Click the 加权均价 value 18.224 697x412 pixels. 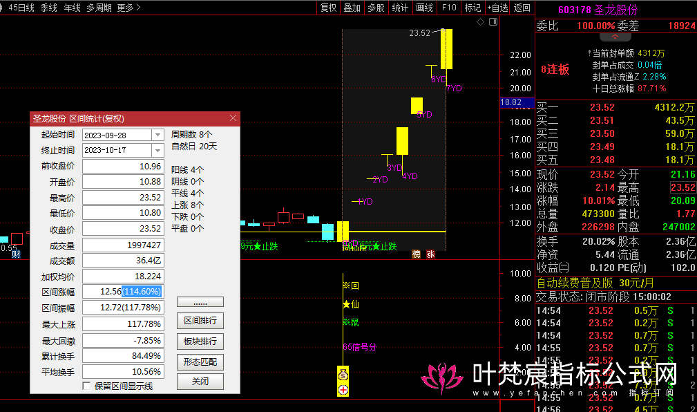coord(123,277)
